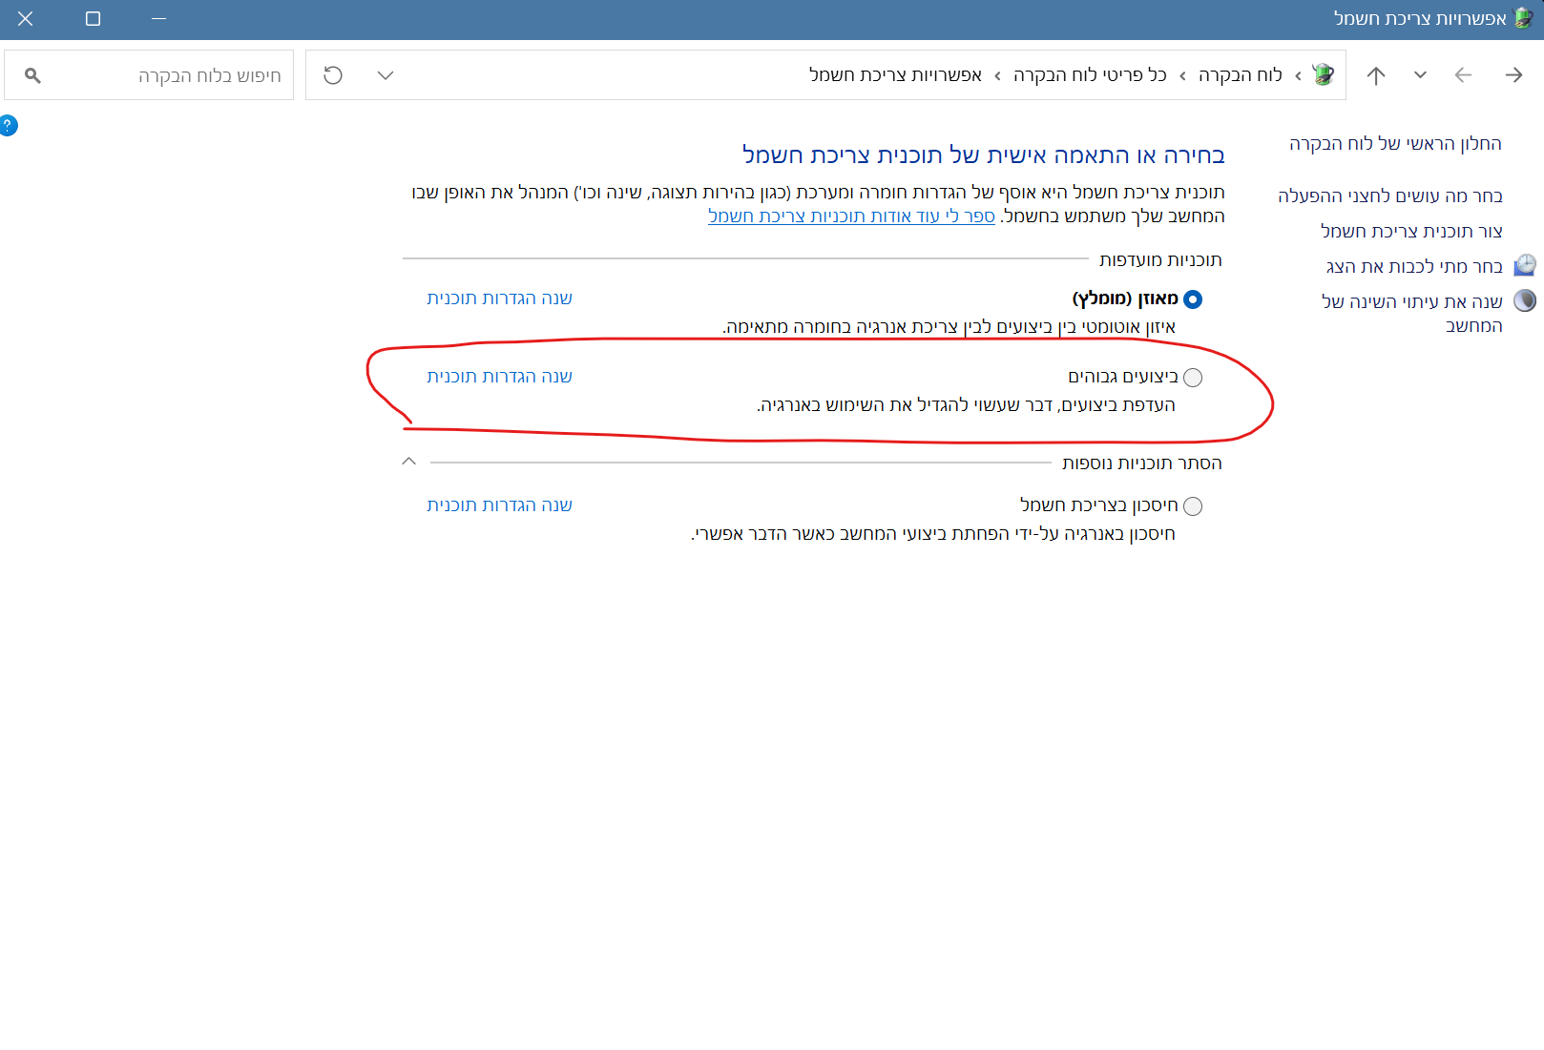Click the Control Panel icon in address bar
This screenshot has height=1050, width=1544.
pos(1323,74)
